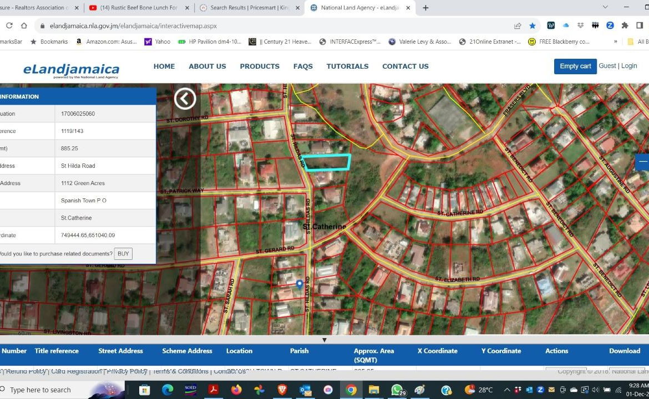
Task: Expand the hidden bookmarks chevron
Action: tap(616, 42)
